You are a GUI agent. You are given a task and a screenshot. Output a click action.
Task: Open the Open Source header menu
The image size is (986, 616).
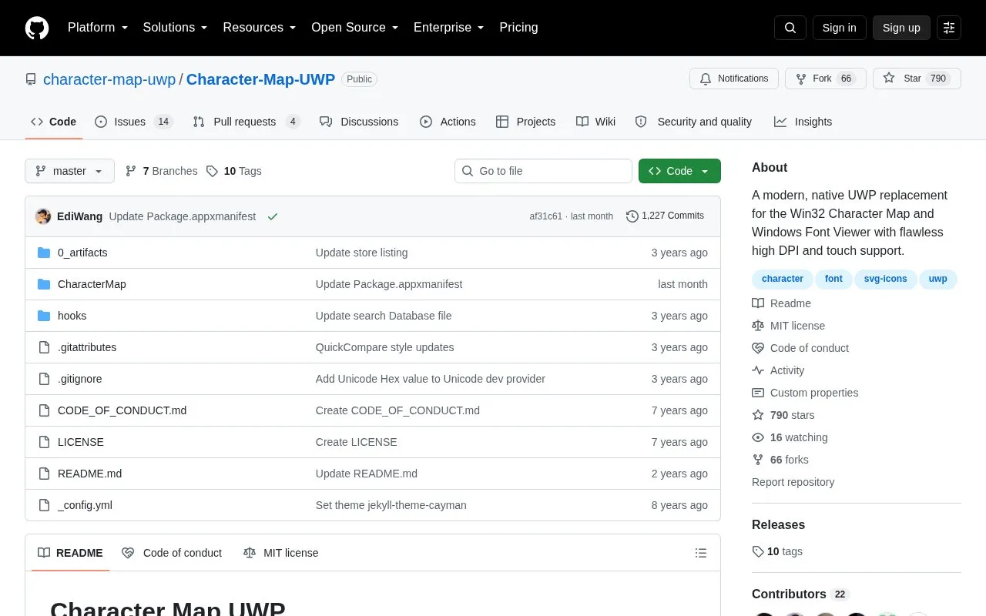click(x=354, y=28)
